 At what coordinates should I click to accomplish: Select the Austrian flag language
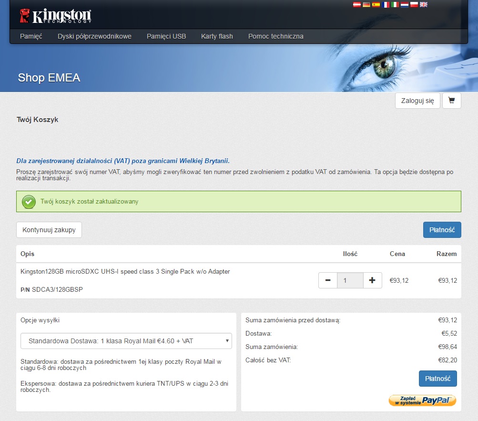(x=356, y=5)
